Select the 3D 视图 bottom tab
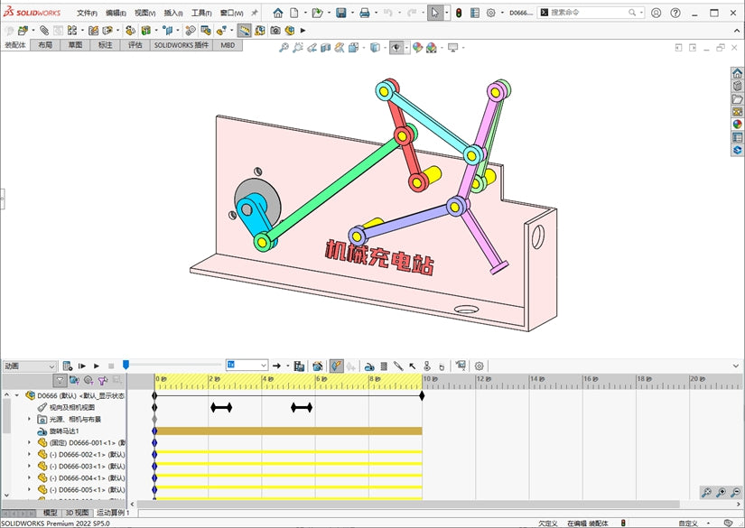The image size is (745, 528). point(77,513)
